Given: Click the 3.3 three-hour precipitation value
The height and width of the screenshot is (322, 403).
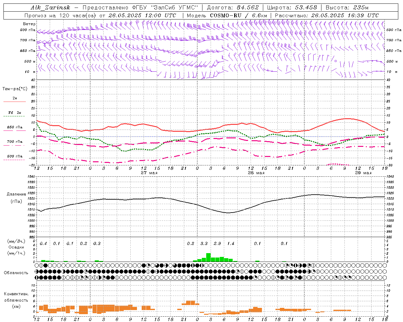Looking at the screenshot, I should (204, 244).
